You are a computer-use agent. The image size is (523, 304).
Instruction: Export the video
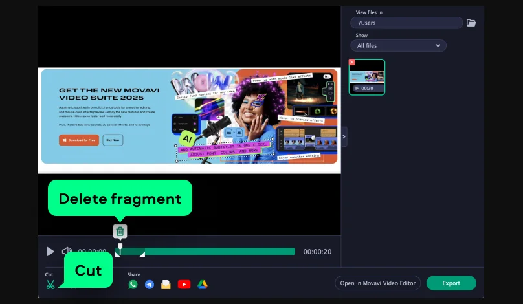[x=451, y=283]
